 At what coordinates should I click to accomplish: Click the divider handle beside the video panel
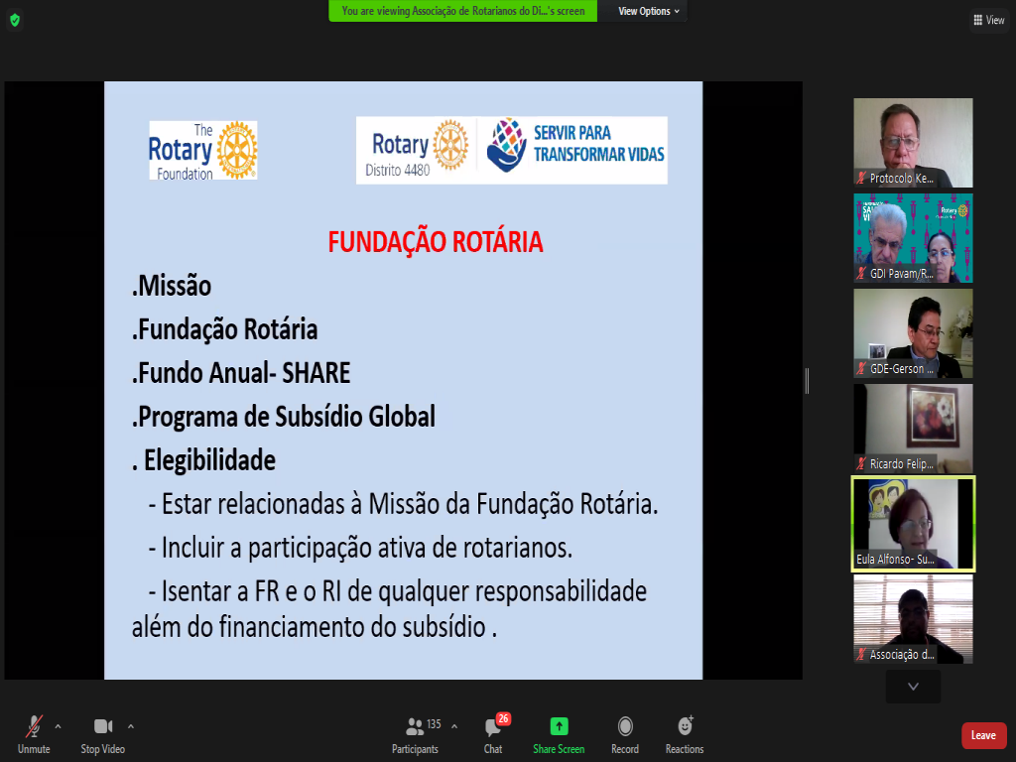tap(807, 380)
